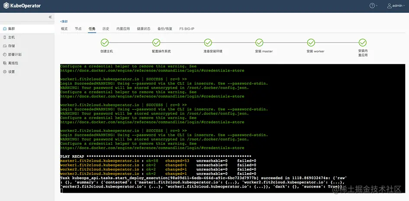Image resolution: width=409 pixels, height=201 pixels.
Task: Click the 配置操作系统 step checkmark
Action: click(156, 42)
